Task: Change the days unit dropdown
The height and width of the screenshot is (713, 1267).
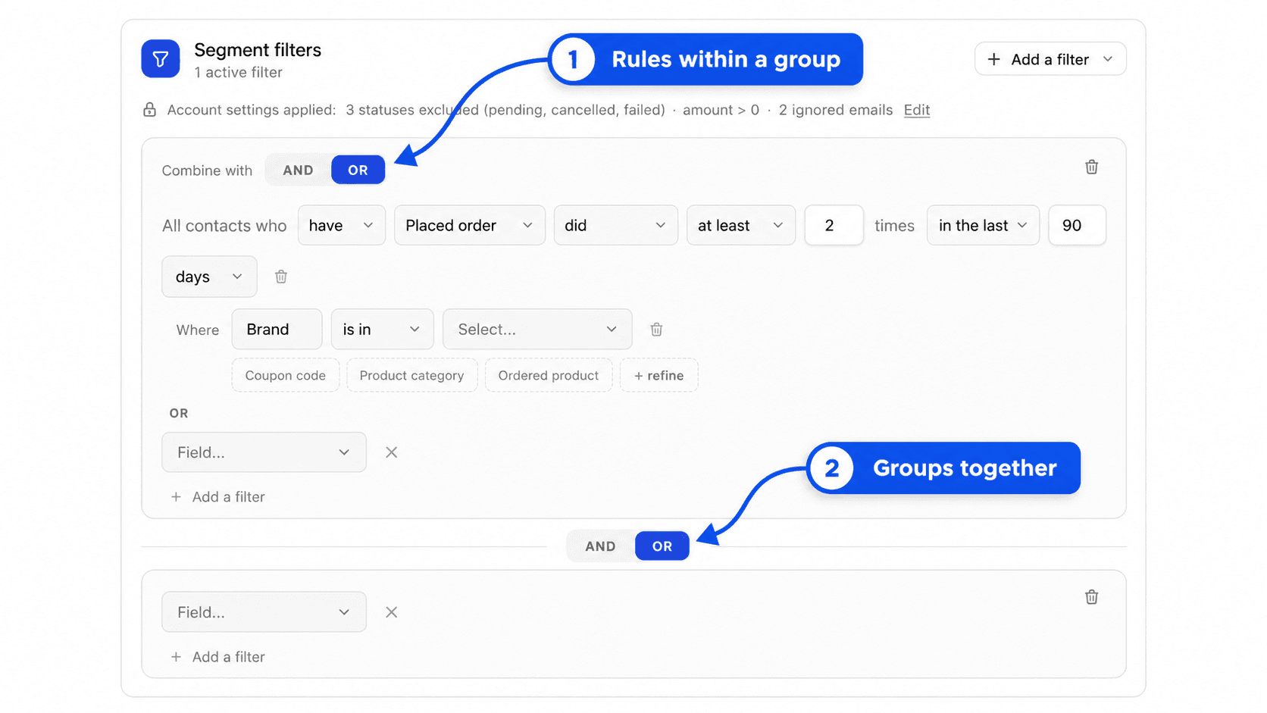Action: coord(209,277)
